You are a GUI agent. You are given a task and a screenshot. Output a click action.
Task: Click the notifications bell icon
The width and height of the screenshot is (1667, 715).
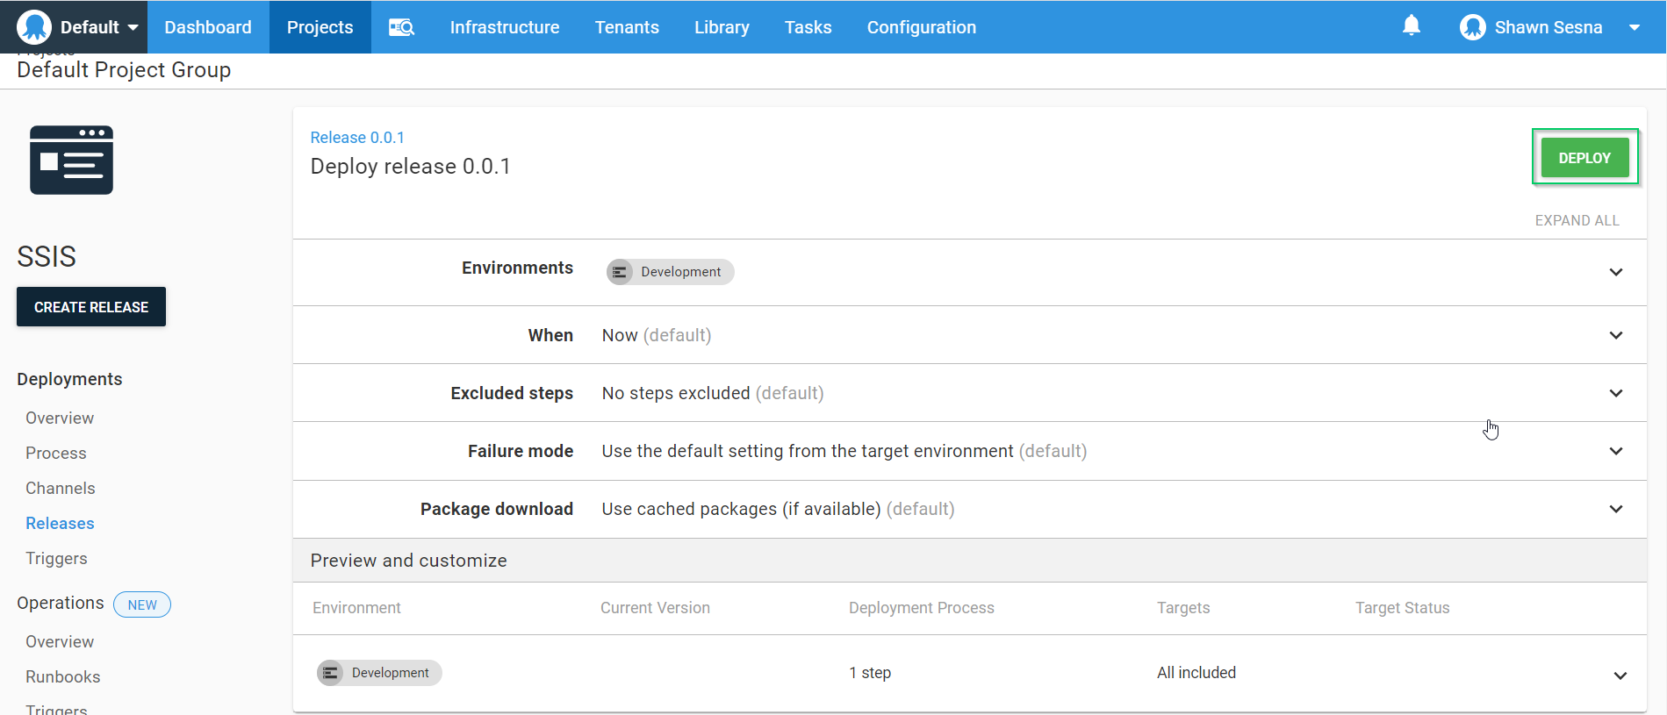click(1411, 26)
